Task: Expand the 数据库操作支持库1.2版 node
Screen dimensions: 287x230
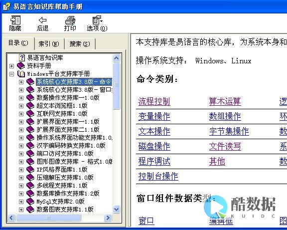Action: point(21,194)
